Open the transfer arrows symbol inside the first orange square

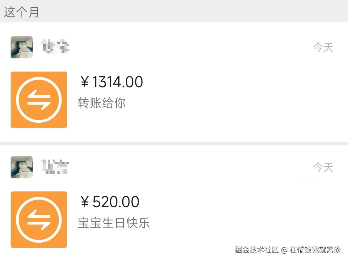39,100
